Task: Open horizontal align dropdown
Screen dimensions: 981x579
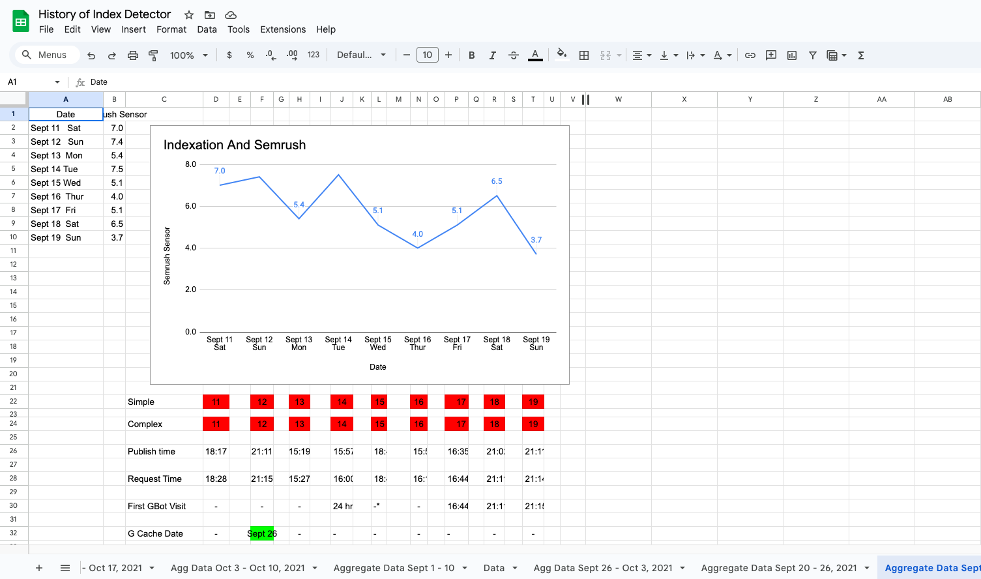Action: click(642, 55)
